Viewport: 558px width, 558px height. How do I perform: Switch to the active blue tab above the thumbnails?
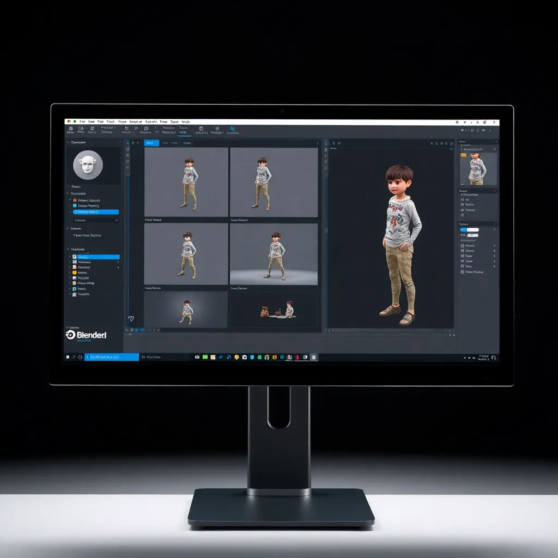[x=152, y=143]
